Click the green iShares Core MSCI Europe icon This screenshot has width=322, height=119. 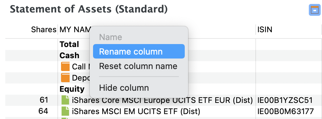pos(65,100)
